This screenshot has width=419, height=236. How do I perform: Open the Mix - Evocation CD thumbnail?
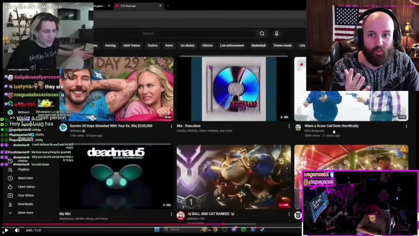point(234,89)
